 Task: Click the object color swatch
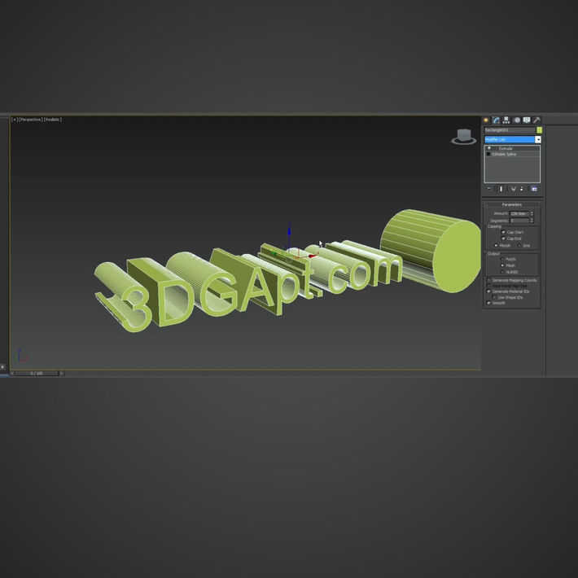pos(539,130)
